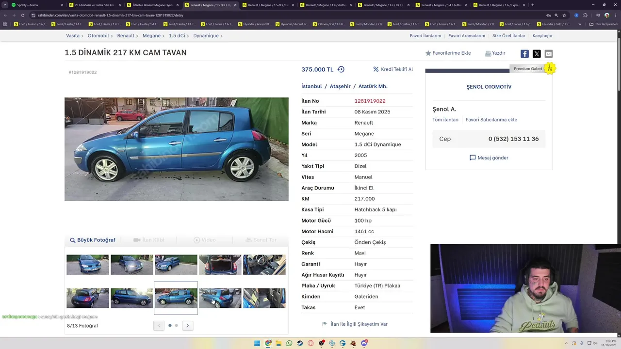Show more bookmarks overflow chevron
Viewport: 621px width, 349px height.
click(580, 24)
